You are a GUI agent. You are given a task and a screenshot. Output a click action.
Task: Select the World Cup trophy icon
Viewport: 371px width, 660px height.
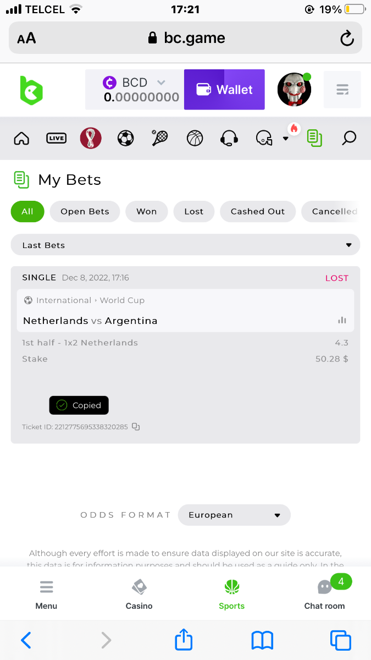[91, 138]
